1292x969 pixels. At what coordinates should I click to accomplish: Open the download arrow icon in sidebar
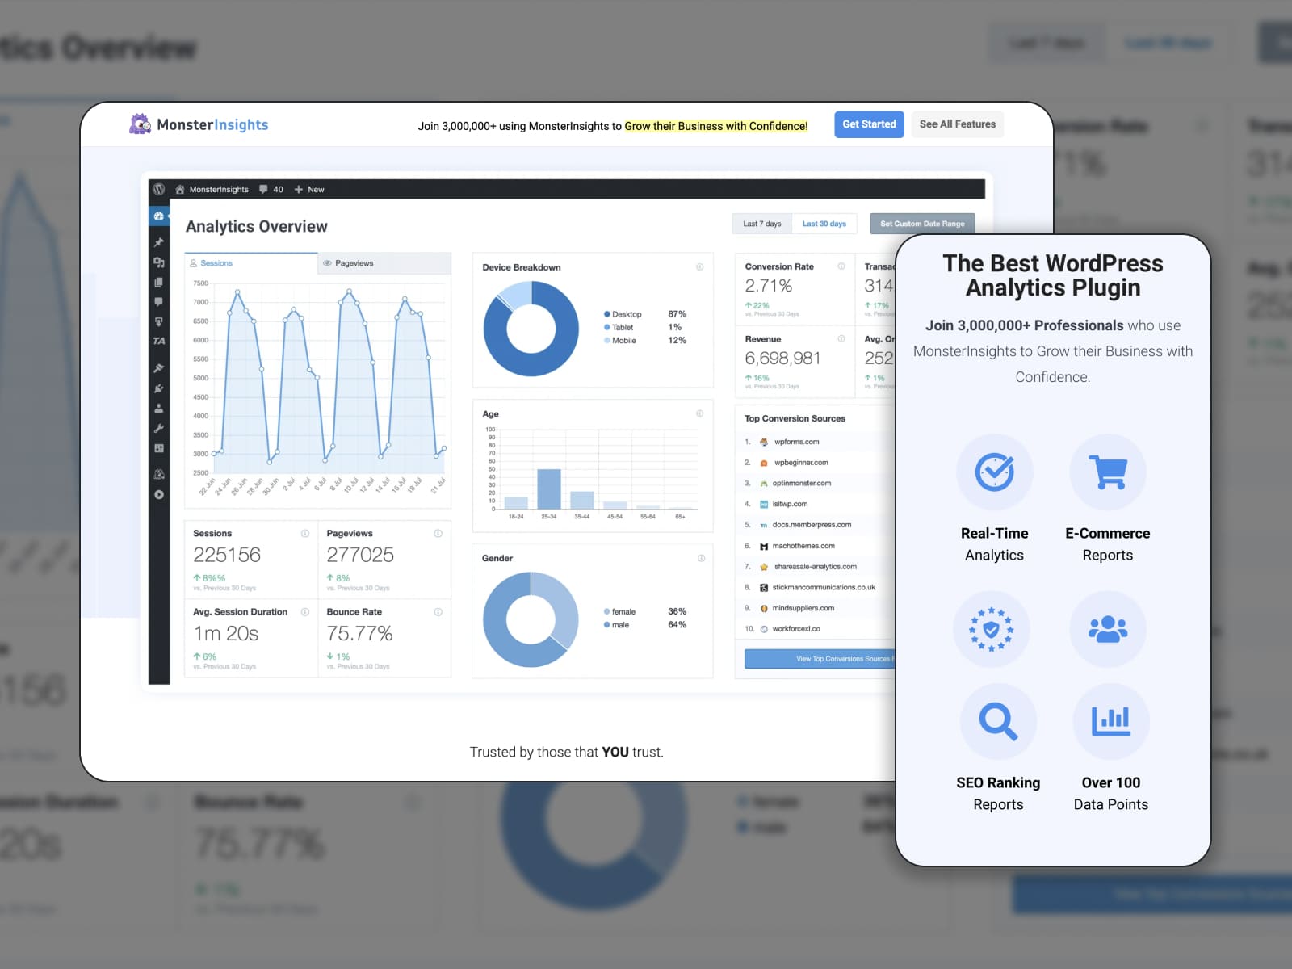coord(159,321)
